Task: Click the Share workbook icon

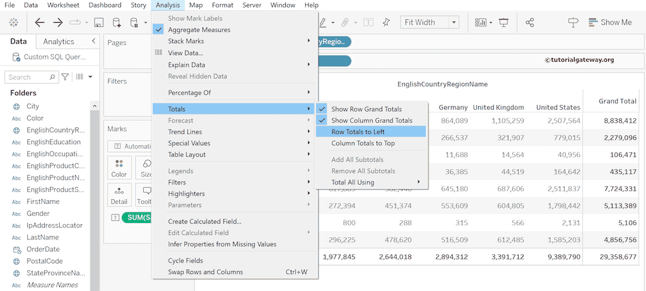Action: (x=530, y=23)
